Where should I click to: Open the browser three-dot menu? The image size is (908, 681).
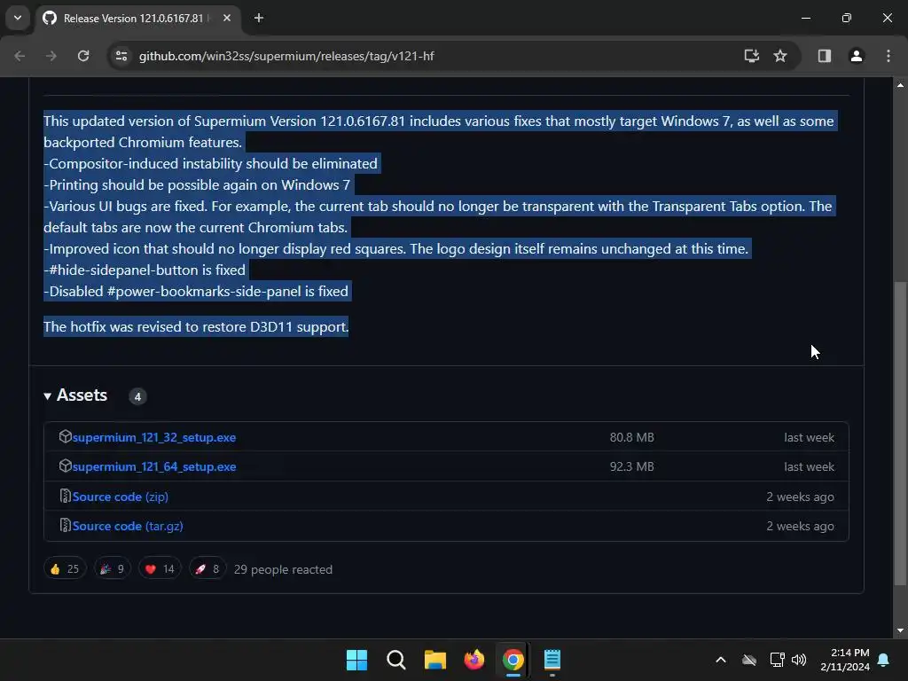[888, 56]
